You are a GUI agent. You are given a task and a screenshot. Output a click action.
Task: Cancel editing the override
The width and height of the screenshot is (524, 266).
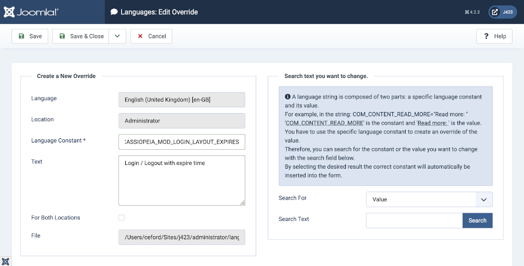[x=151, y=36]
